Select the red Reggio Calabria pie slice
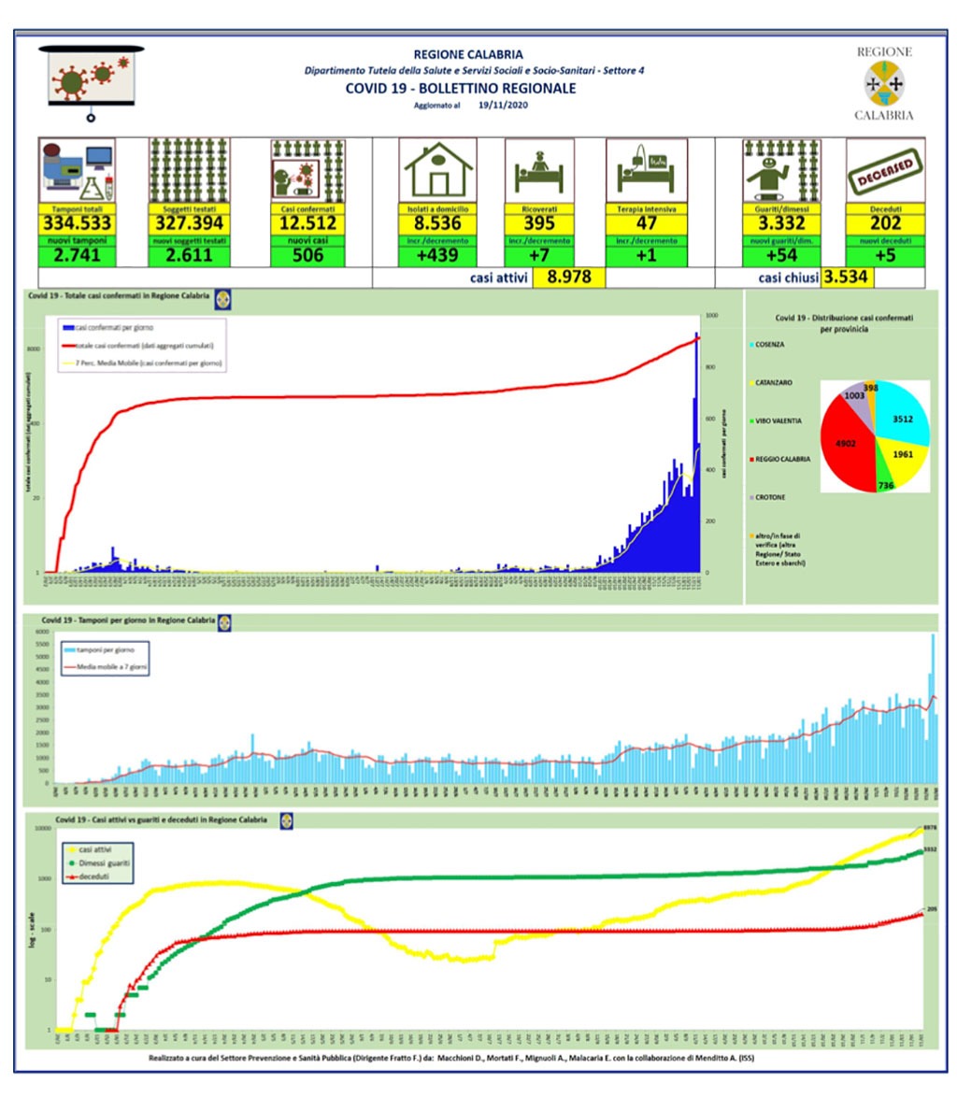 847,444
